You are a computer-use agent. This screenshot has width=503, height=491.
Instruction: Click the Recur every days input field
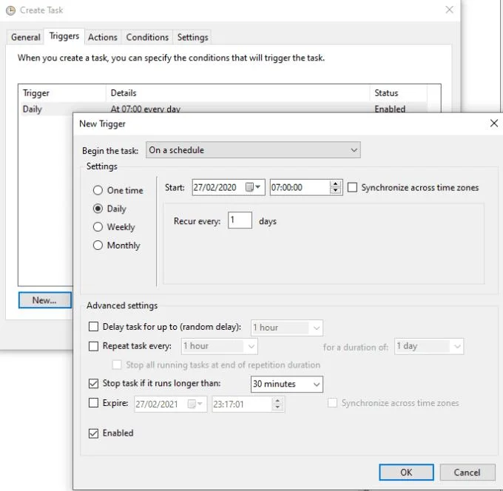[240, 220]
